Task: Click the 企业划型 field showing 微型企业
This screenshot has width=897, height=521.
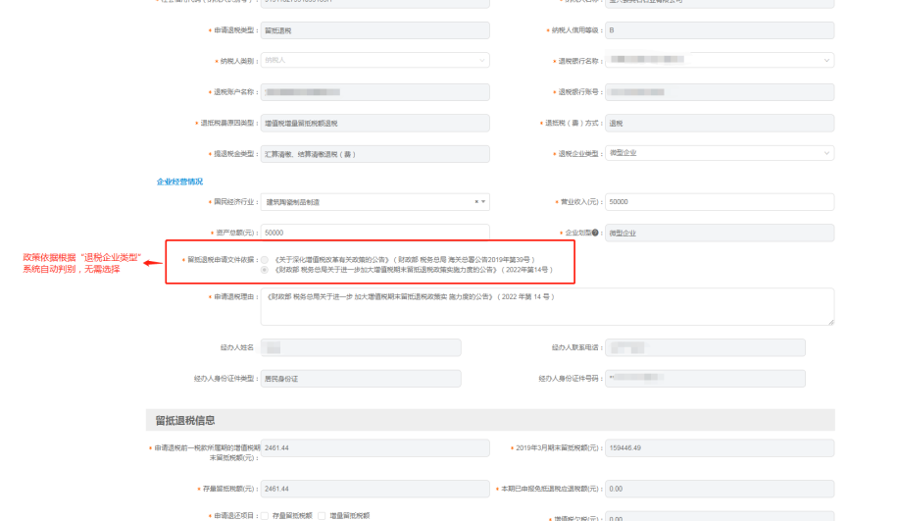Action: click(x=720, y=233)
